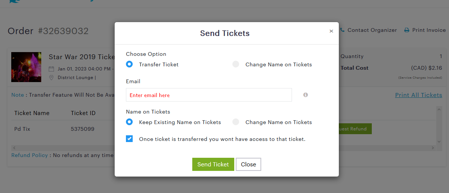
Task: Click the table scroll down arrow
Action: click(x=439, y=142)
